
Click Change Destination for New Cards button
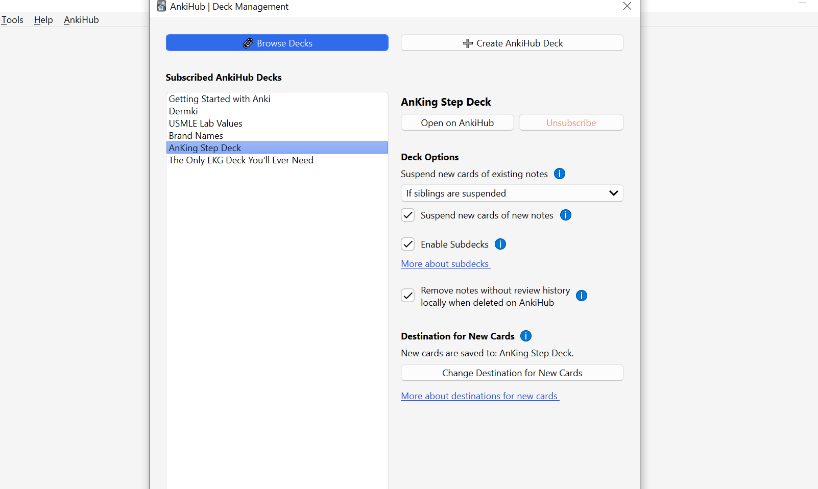click(x=512, y=373)
